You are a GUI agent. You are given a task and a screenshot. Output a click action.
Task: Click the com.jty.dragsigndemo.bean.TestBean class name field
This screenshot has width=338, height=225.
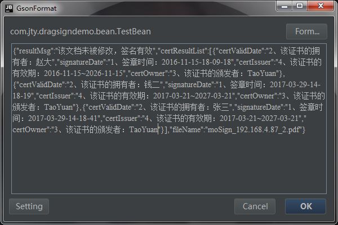pyautogui.click(x=81, y=31)
